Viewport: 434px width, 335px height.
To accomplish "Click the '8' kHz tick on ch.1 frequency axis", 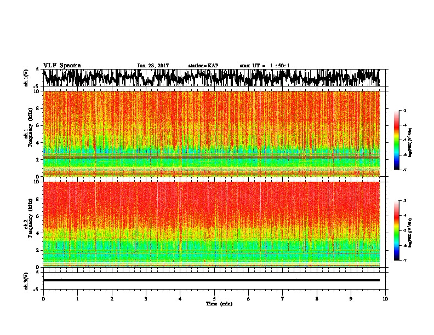I will pyautogui.click(x=38, y=108).
